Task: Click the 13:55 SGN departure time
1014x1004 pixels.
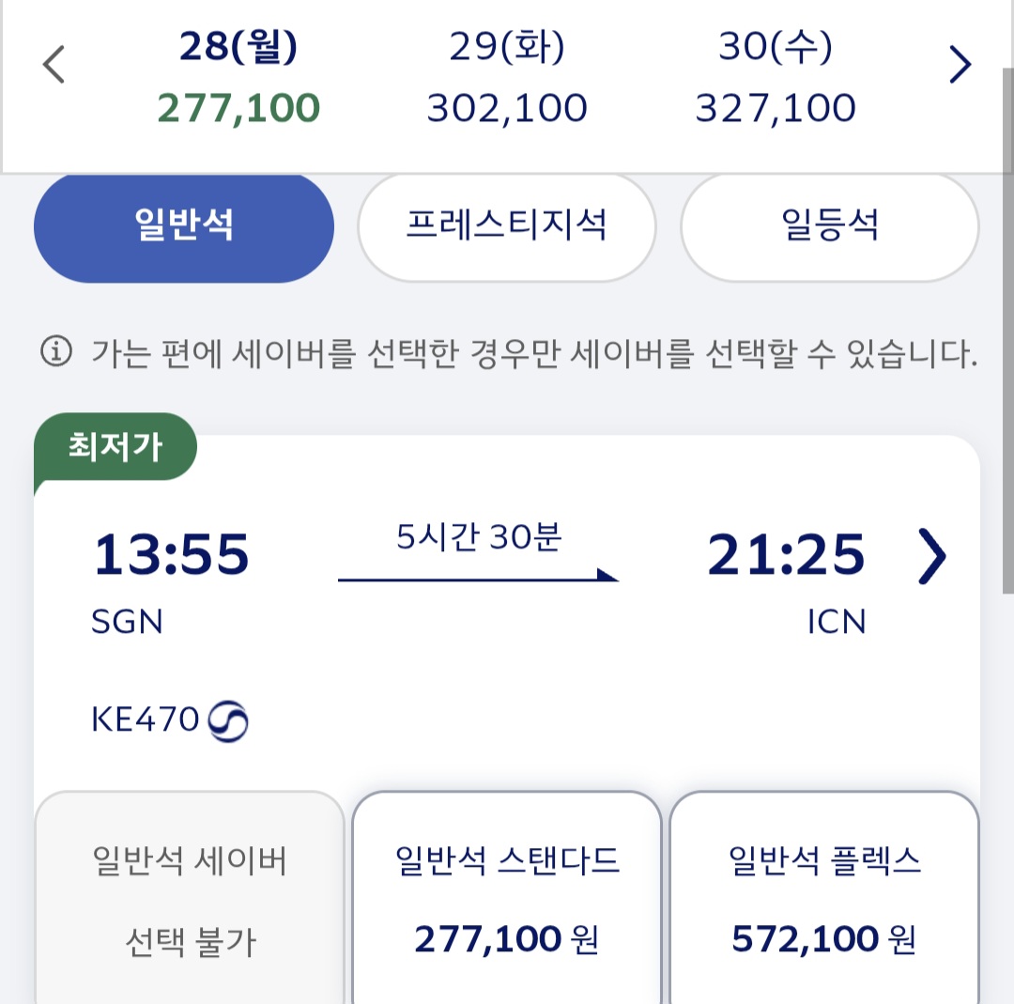Action: (x=171, y=554)
